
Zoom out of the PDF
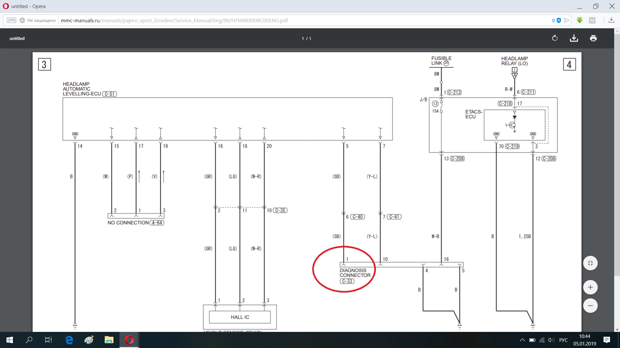(590, 306)
